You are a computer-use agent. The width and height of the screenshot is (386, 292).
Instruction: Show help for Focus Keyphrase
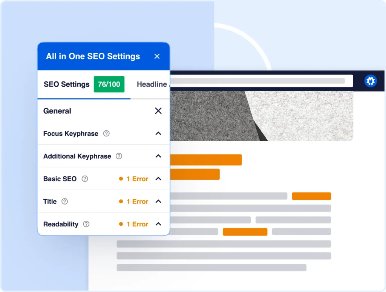(x=106, y=134)
